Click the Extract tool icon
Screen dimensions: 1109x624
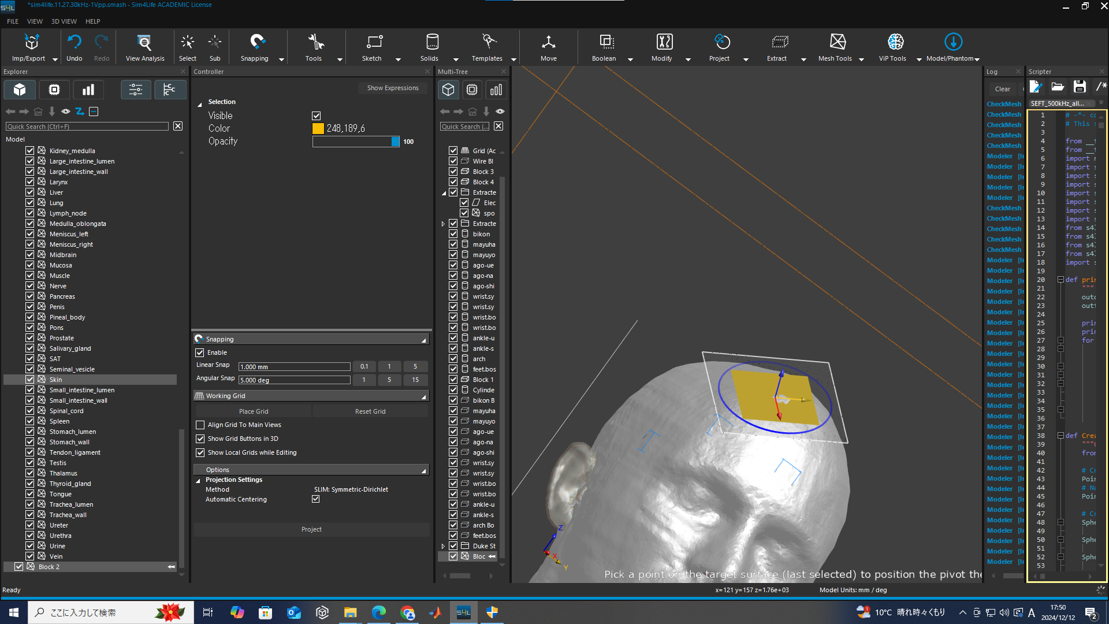[779, 42]
